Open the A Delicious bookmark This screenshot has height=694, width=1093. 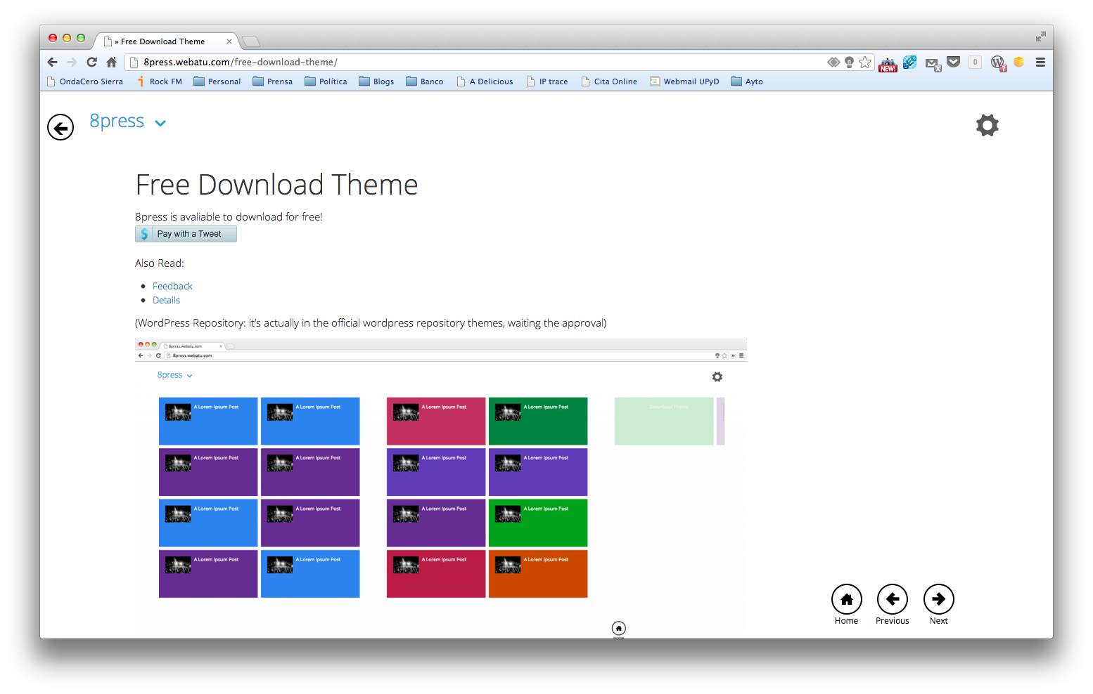point(485,81)
